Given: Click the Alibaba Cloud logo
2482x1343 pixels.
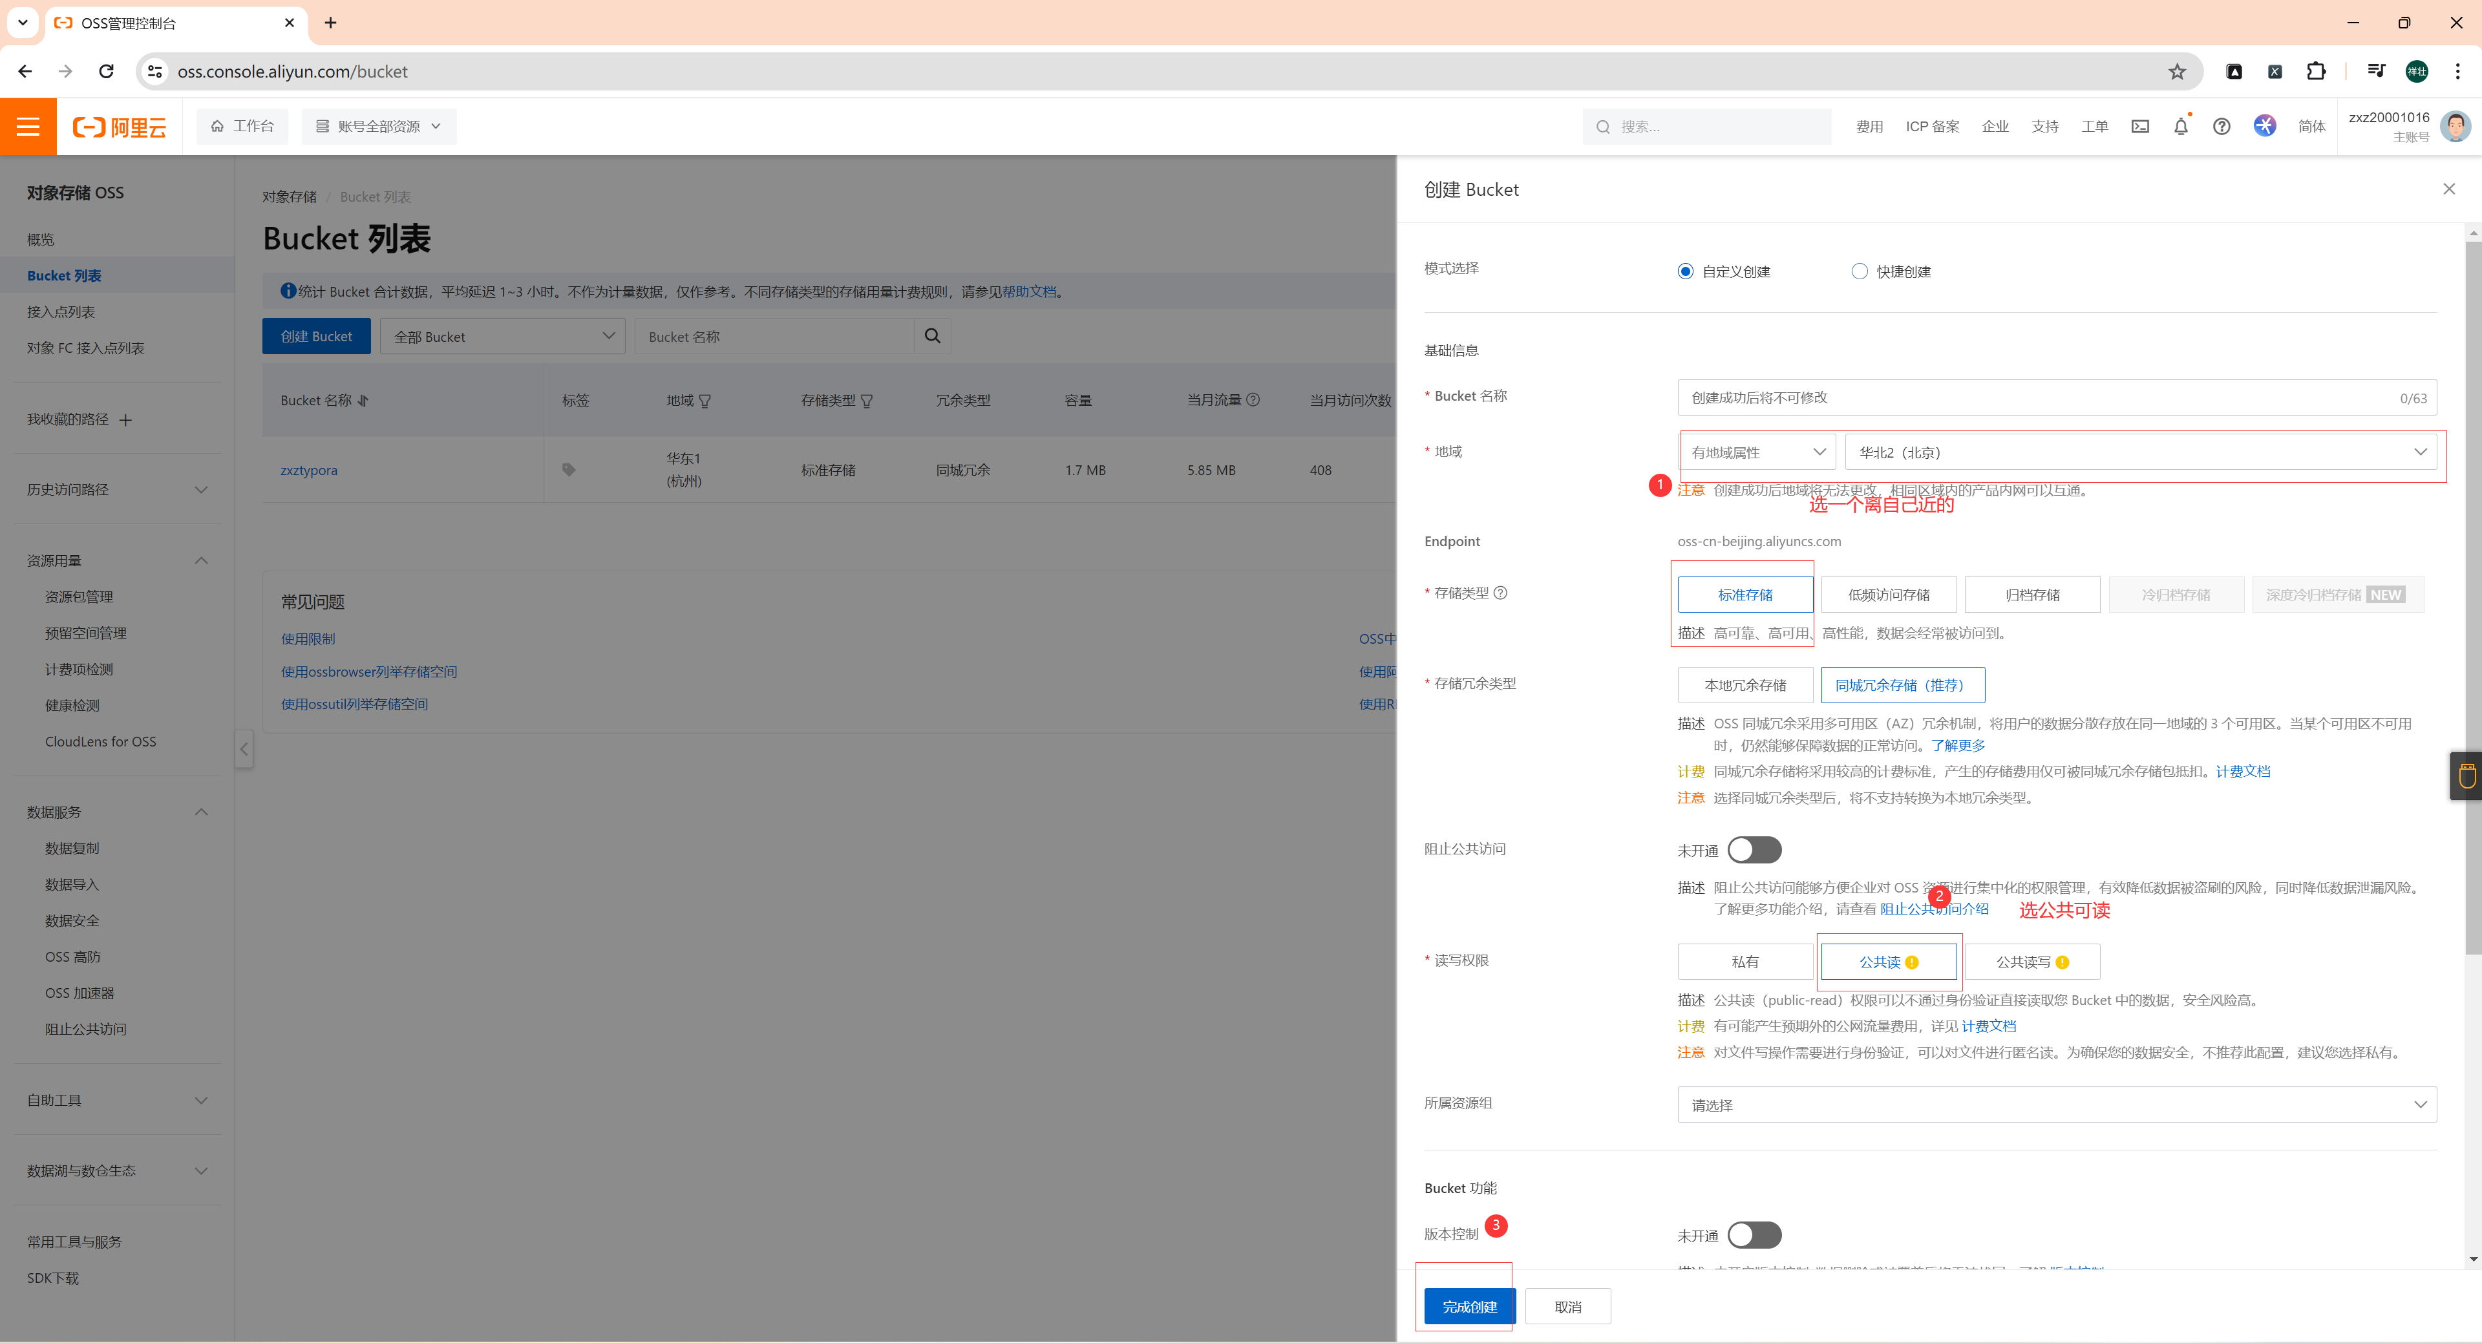Looking at the screenshot, I should click(x=120, y=127).
